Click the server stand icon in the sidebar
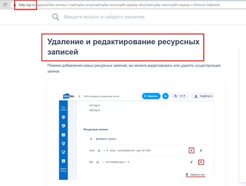 (63, 143)
